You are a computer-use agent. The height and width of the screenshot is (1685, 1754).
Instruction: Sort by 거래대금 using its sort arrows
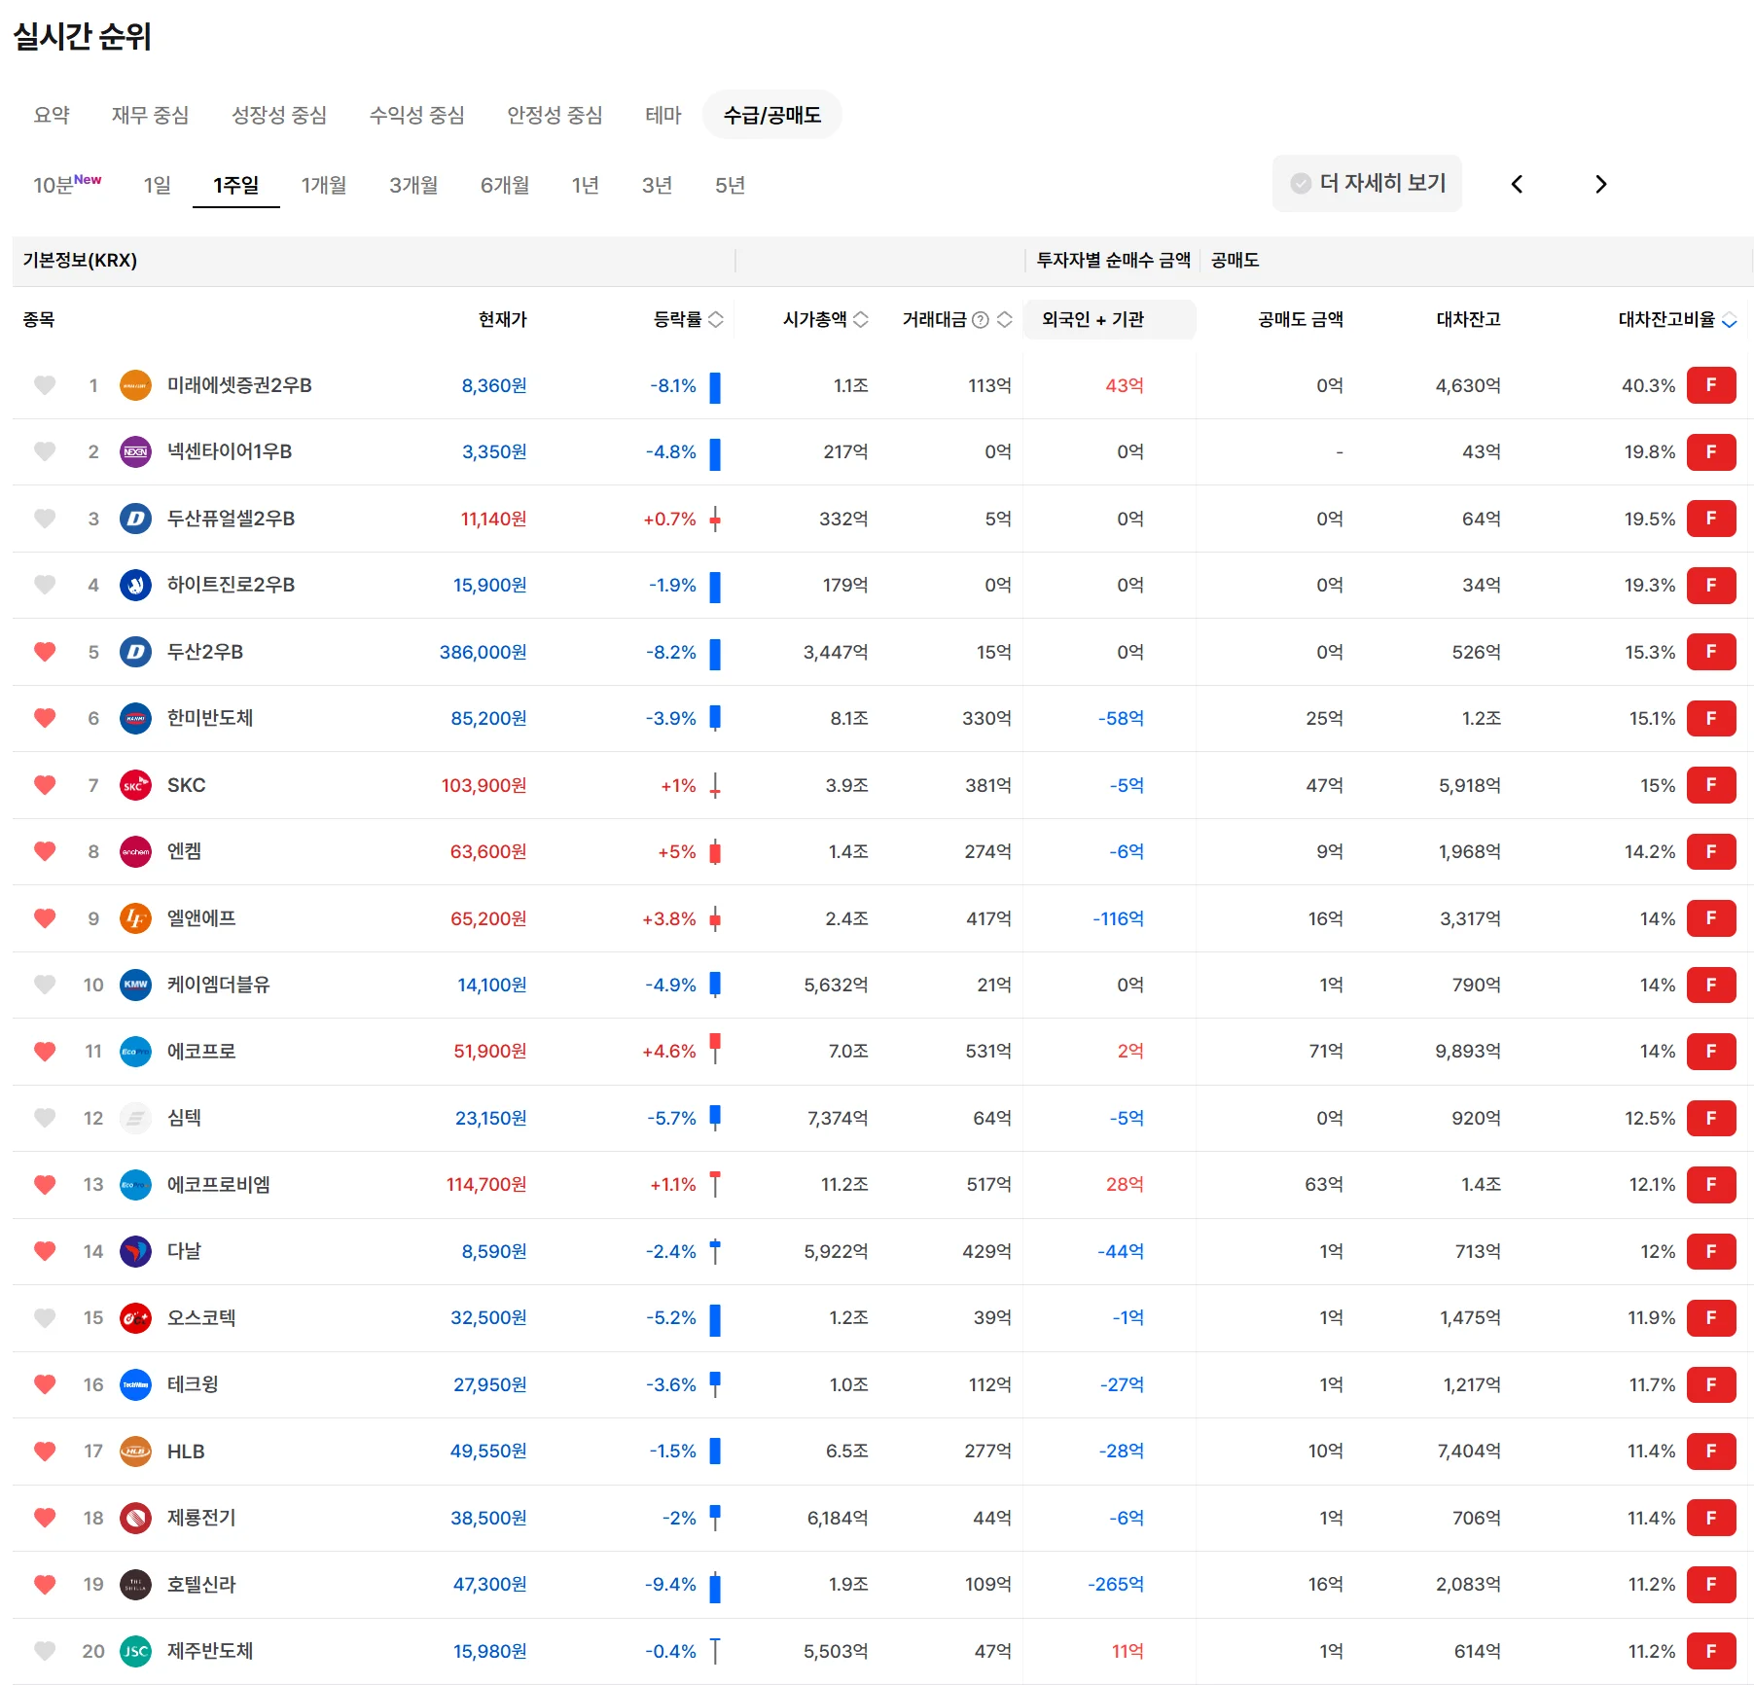[x=1005, y=319]
